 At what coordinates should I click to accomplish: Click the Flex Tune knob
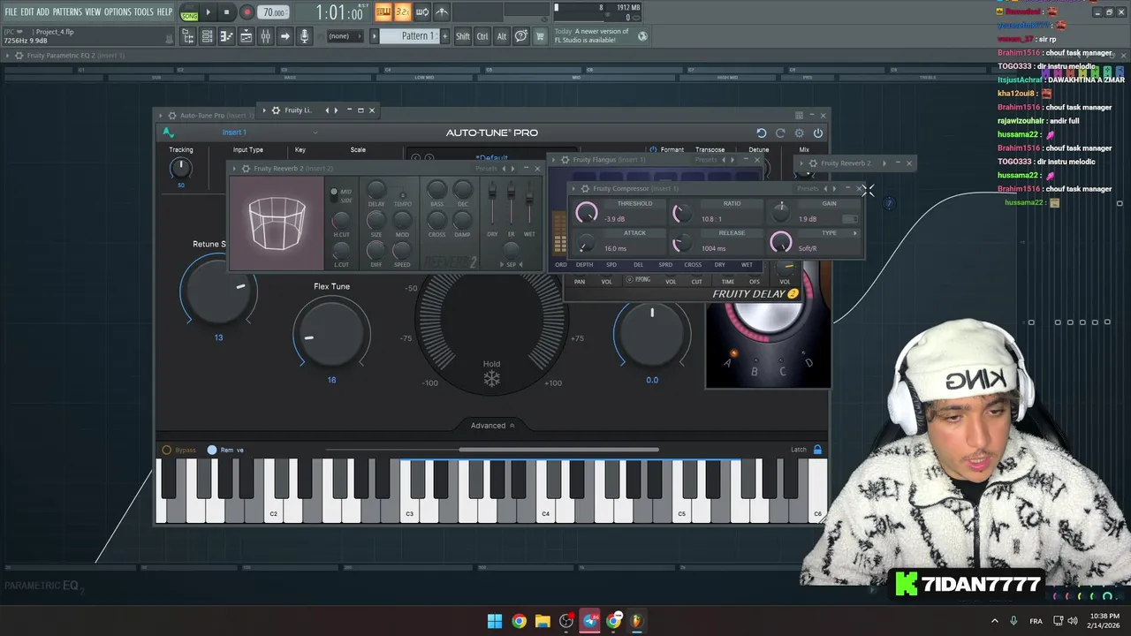tap(331, 332)
